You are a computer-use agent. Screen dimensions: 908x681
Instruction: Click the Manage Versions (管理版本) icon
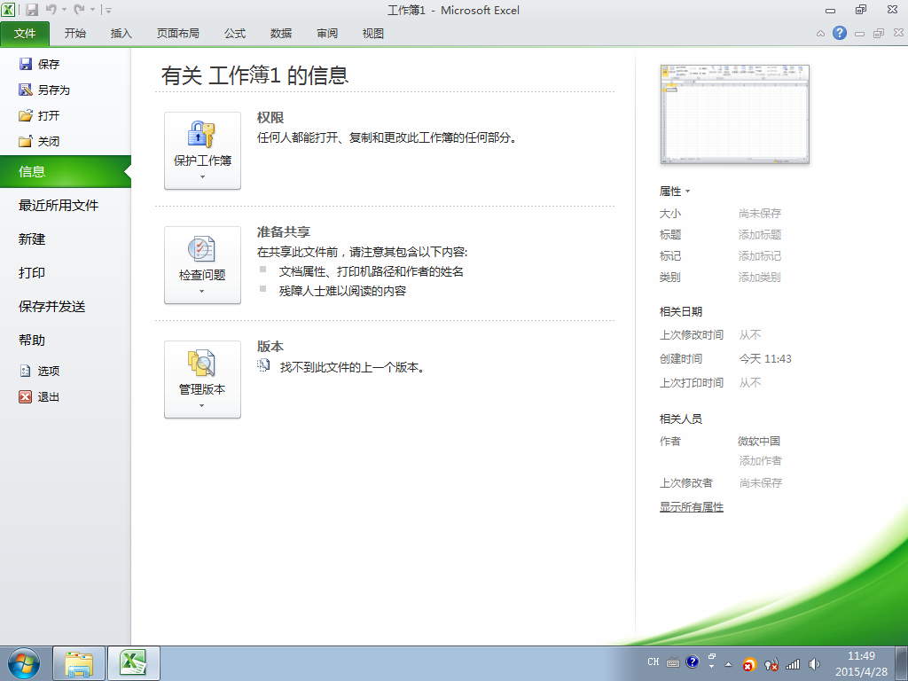coord(201,363)
